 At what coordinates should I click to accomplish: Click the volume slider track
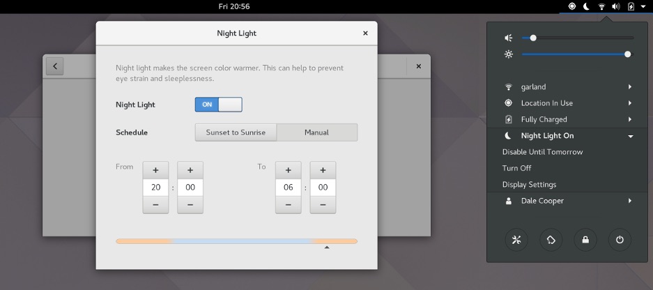(x=584, y=38)
